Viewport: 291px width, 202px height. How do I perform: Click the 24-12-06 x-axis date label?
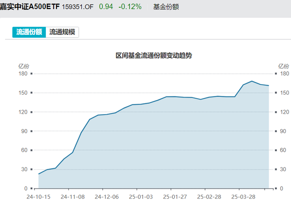pos(107,197)
